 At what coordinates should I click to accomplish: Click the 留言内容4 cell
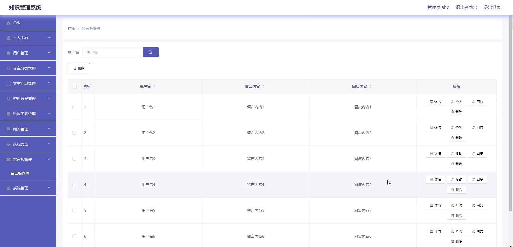point(256,185)
